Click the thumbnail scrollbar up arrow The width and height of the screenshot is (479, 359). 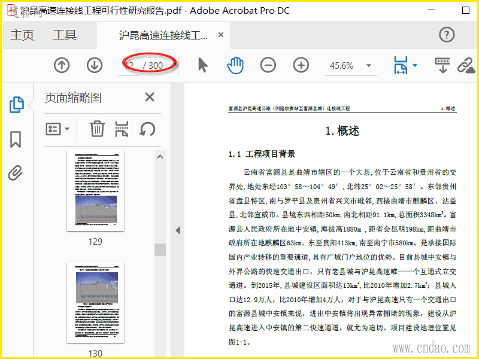160,157
